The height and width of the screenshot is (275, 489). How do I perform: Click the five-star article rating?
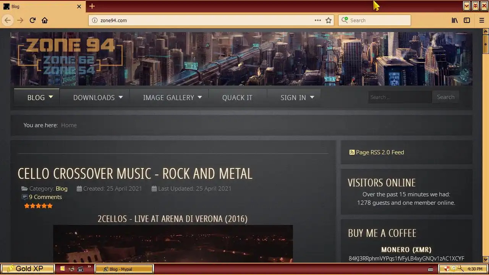pyautogui.click(x=38, y=206)
